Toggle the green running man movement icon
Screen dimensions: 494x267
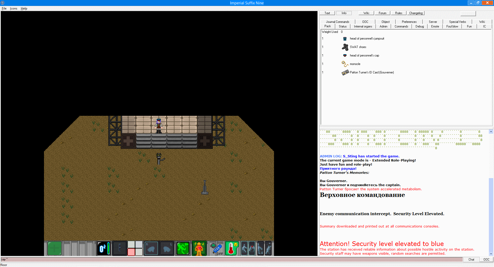[x=183, y=248]
